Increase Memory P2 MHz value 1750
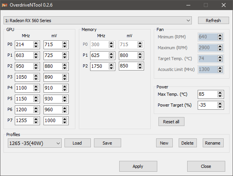The image size is (233, 176). tap(111, 65)
